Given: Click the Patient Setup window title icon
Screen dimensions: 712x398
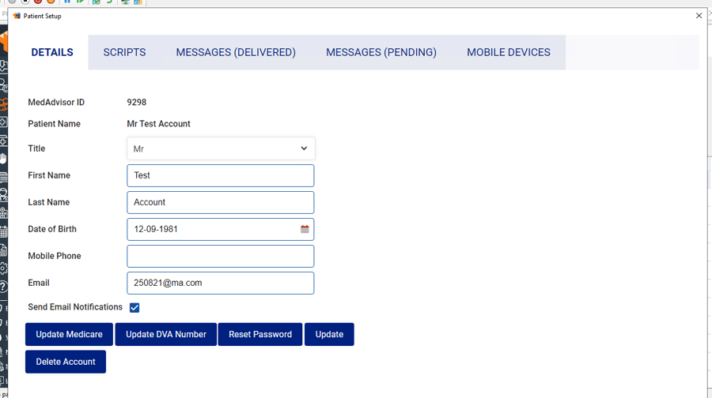Looking at the screenshot, I should click(x=17, y=16).
